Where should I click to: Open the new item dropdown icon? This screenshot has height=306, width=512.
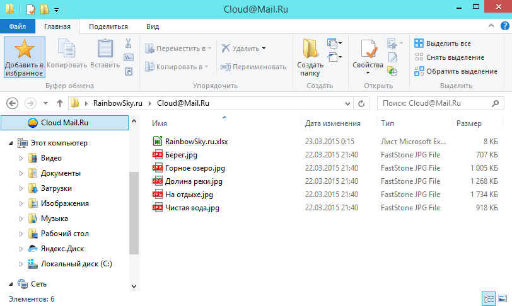point(334,43)
